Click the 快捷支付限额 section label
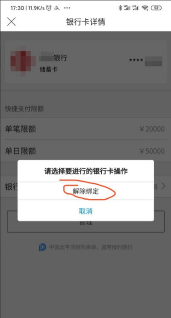Screen dimensions: 171x318 [24, 109]
